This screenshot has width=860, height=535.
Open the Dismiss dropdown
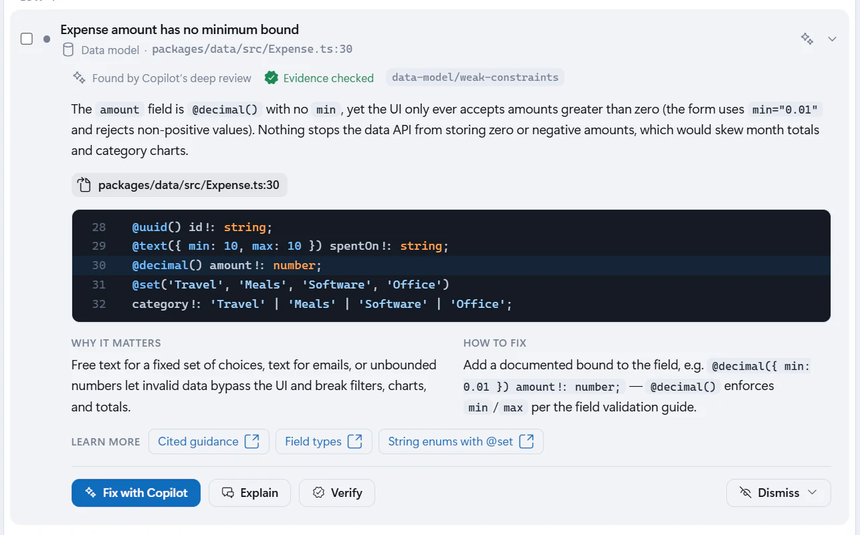[x=778, y=493]
